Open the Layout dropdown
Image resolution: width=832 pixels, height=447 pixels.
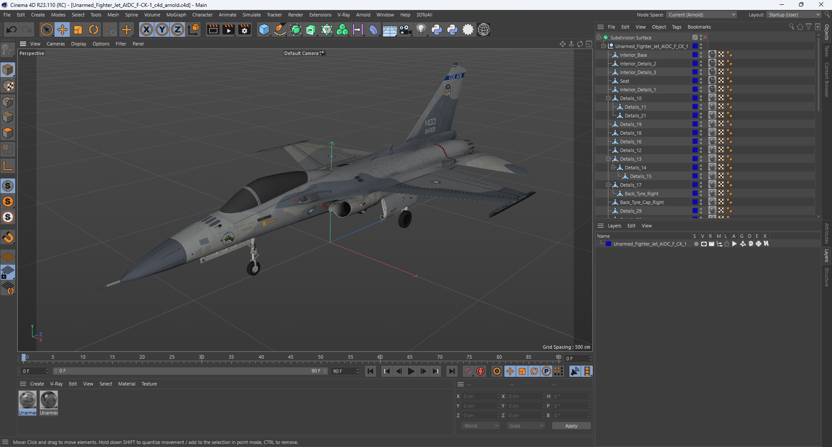click(794, 15)
